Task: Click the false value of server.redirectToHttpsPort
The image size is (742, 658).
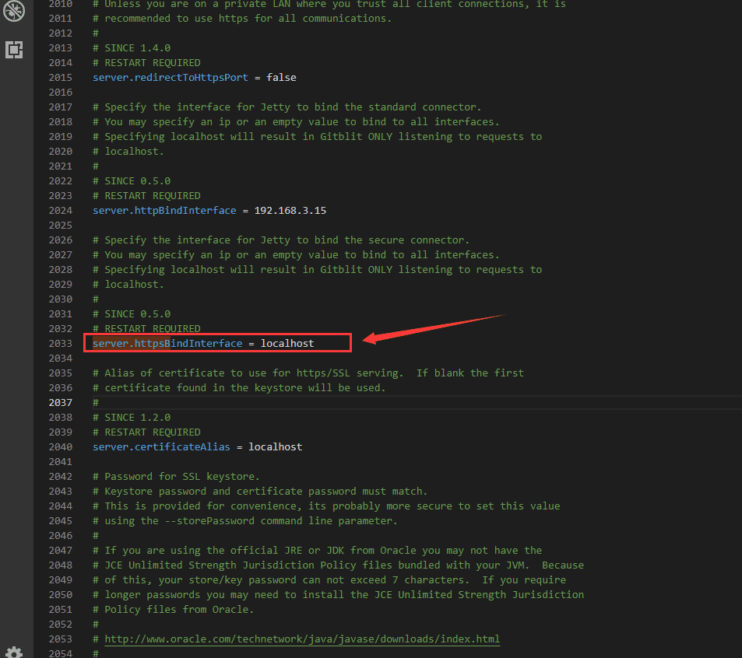Action: (280, 77)
